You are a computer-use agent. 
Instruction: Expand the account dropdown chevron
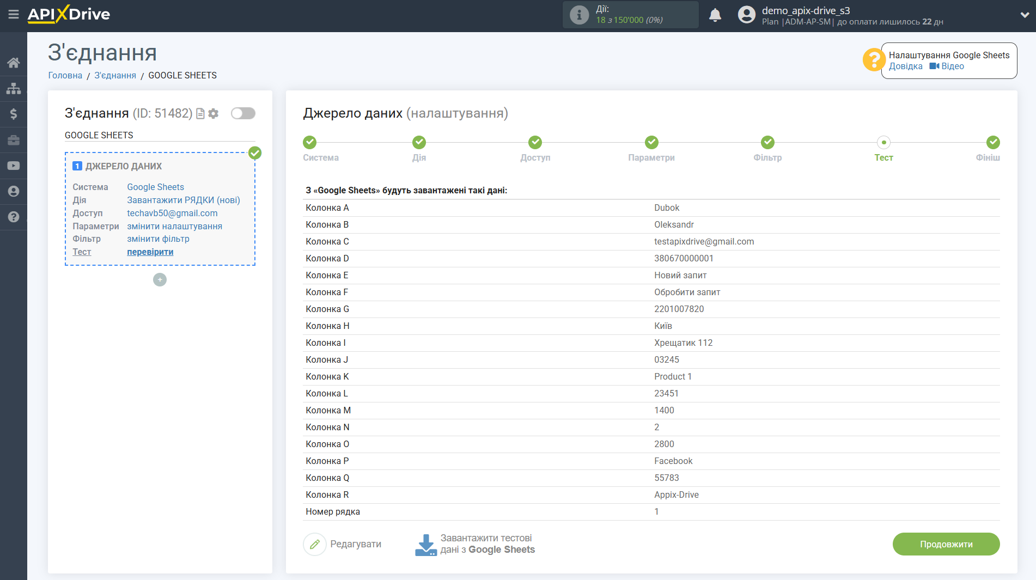pyautogui.click(x=1025, y=15)
